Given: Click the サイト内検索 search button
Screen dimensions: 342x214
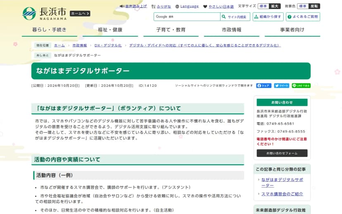Looking at the screenshot, I should (x=235, y=17).
